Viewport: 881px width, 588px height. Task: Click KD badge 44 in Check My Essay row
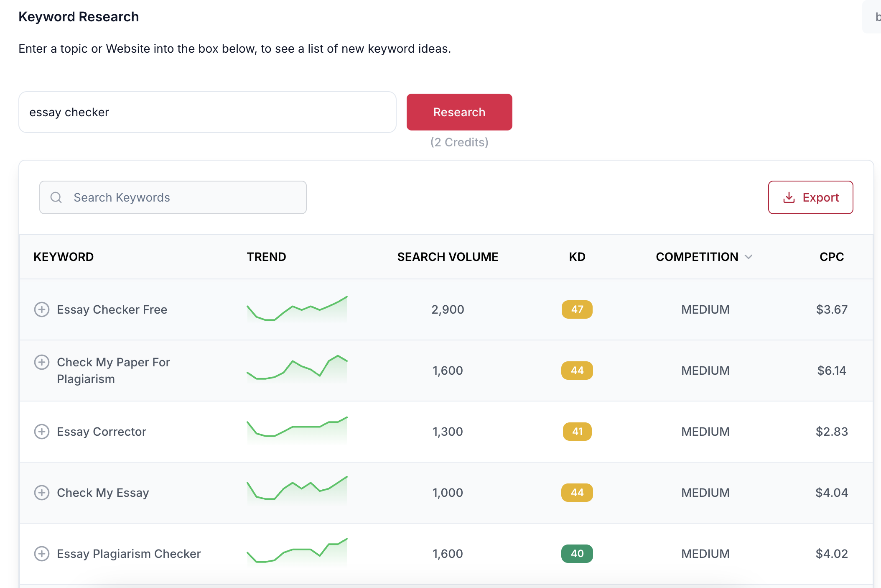pos(577,493)
